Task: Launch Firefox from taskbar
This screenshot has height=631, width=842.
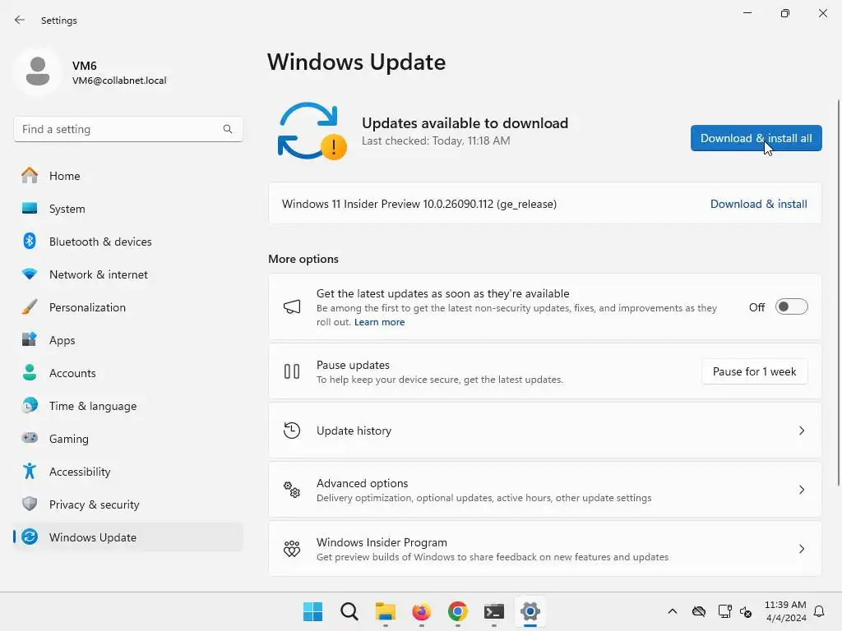Action: click(422, 611)
